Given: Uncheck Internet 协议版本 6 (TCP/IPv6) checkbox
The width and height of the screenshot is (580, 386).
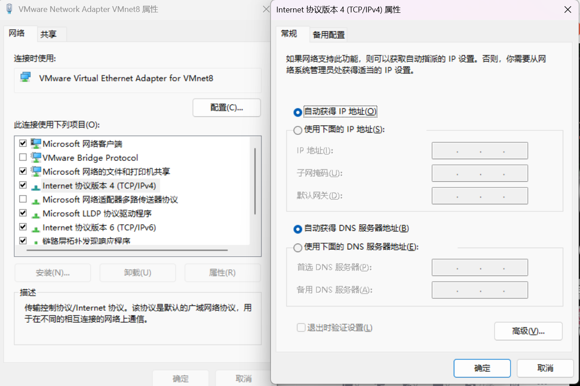Looking at the screenshot, I should pyautogui.click(x=23, y=227).
